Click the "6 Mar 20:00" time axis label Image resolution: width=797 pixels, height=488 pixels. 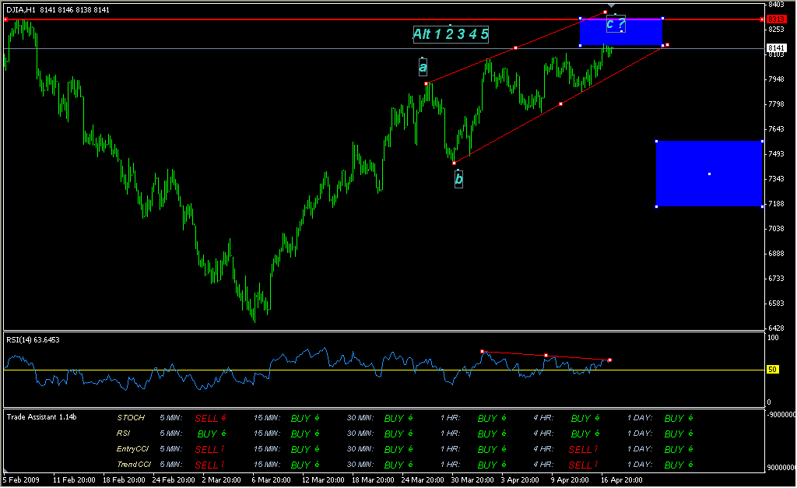pyautogui.click(x=269, y=480)
